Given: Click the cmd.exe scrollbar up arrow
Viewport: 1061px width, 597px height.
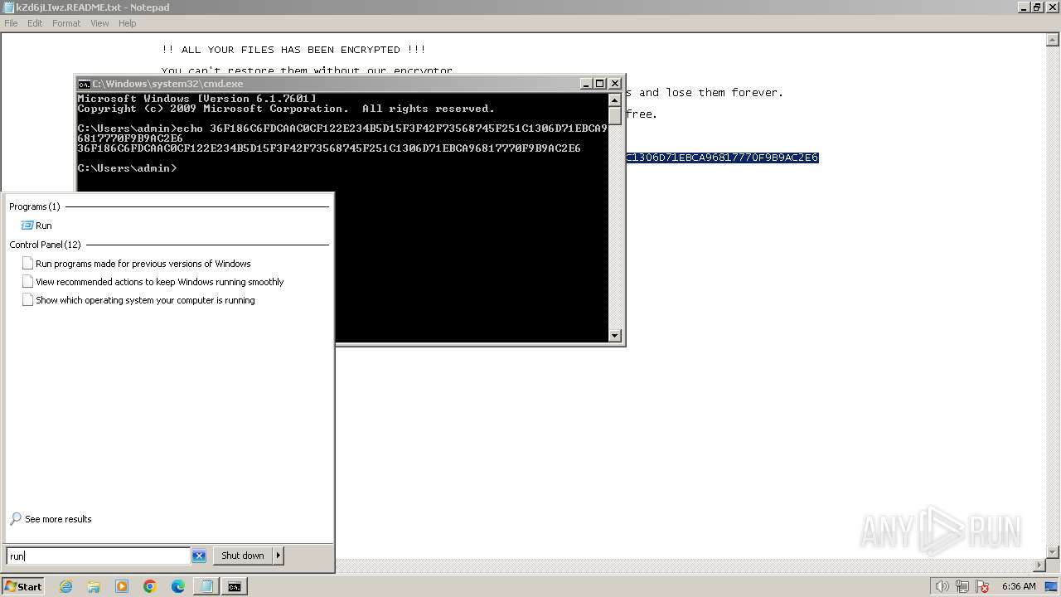Looking at the screenshot, I should pyautogui.click(x=615, y=99).
